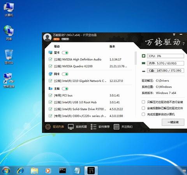Enable restart computer after completion
Image resolution: width=187 pixels, height=175 pixels.
[143, 114]
